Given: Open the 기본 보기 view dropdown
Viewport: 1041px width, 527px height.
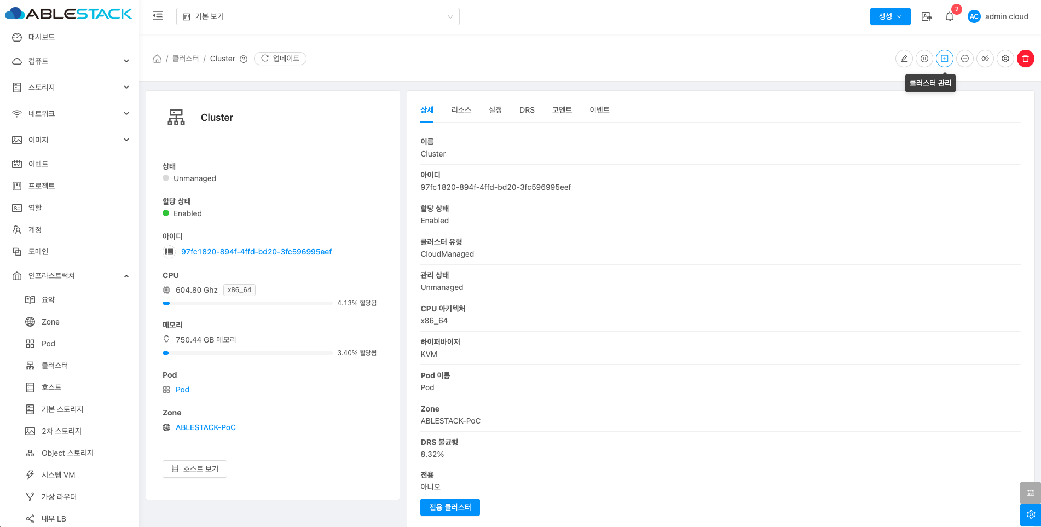Looking at the screenshot, I should coord(317,16).
